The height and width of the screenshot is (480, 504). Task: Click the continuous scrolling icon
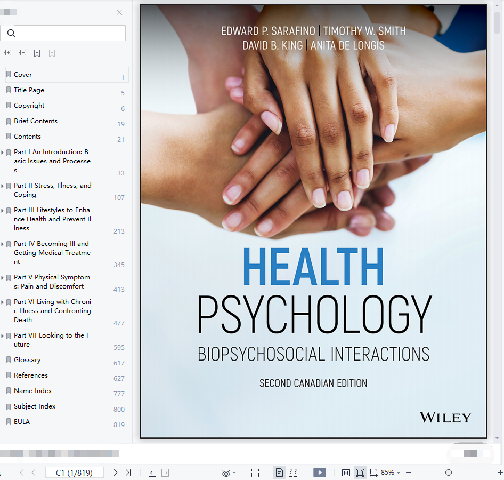(255, 473)
